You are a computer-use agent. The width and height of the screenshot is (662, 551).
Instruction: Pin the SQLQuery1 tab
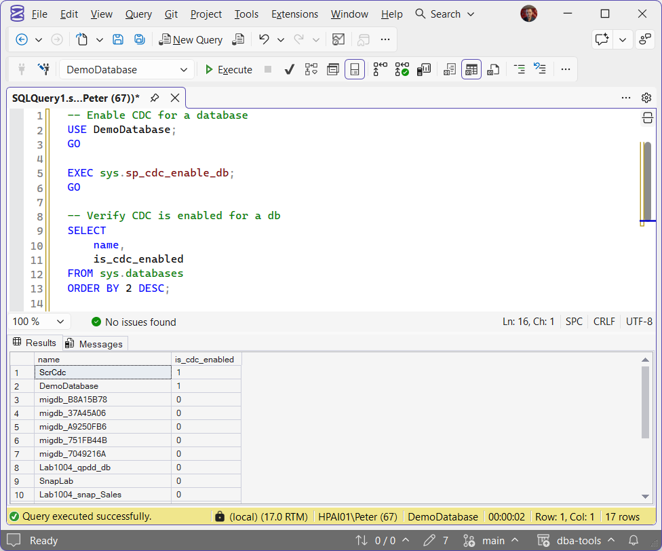point(155,98)
